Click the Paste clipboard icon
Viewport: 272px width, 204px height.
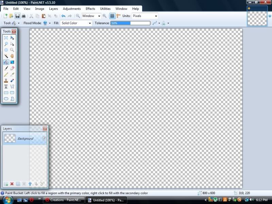point(44,16)
